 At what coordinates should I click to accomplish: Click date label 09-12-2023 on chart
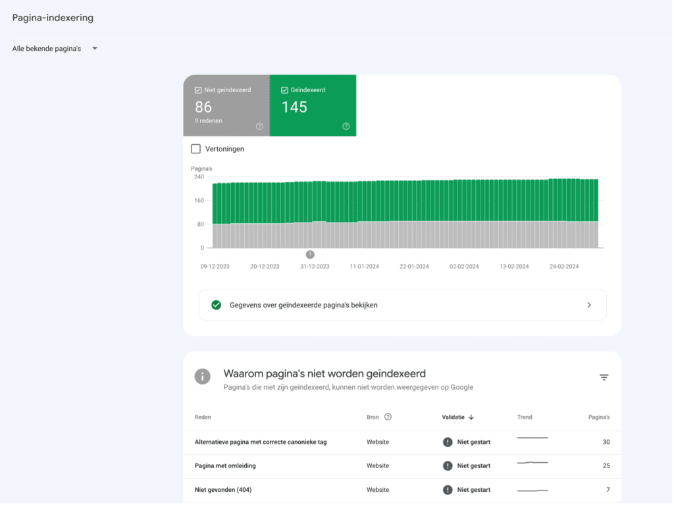(215, 267)
